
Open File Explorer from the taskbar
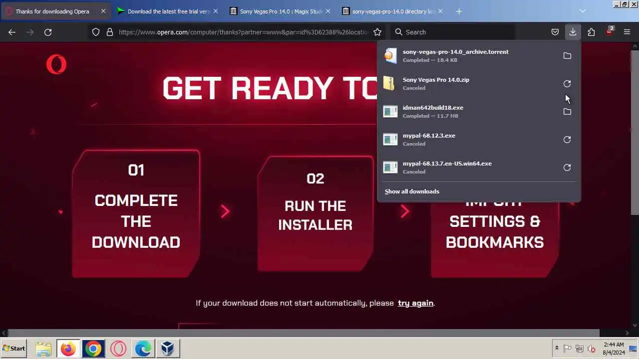pyautogui.click(x=43, y=349)
